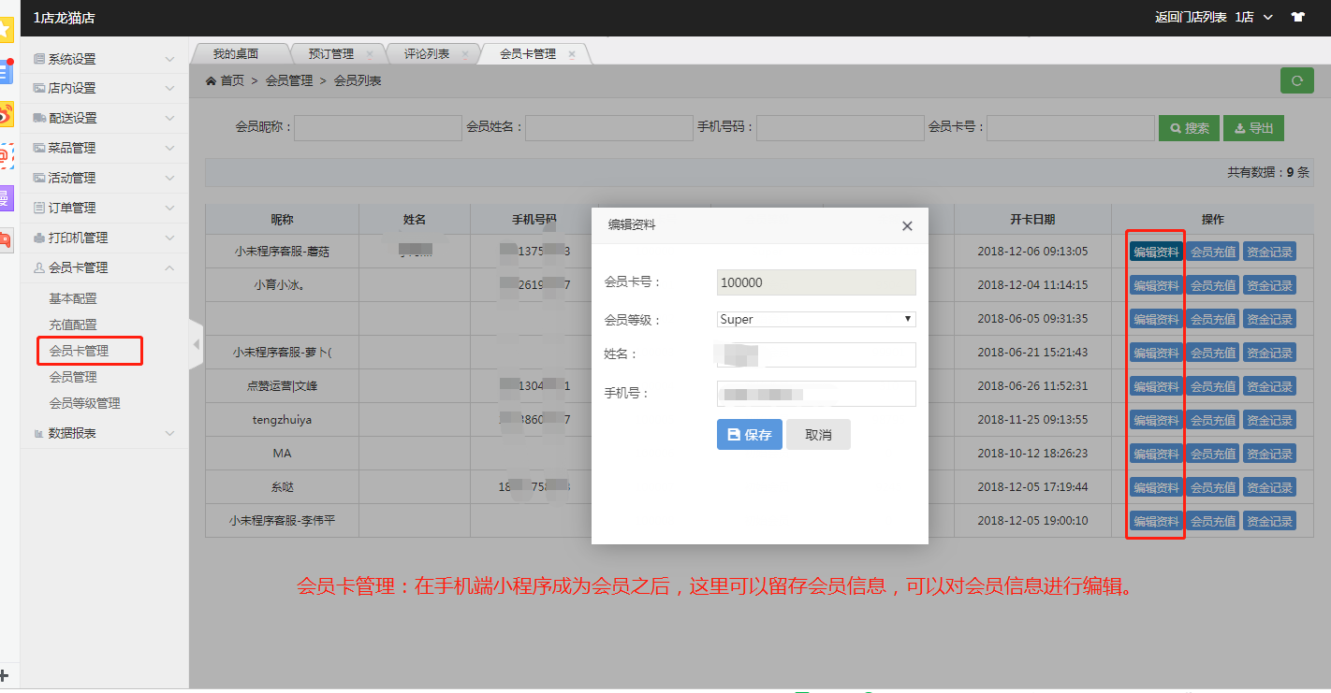Click the home icon in breadcrumb
This screenshot has height=693, width=1331.
212,81
